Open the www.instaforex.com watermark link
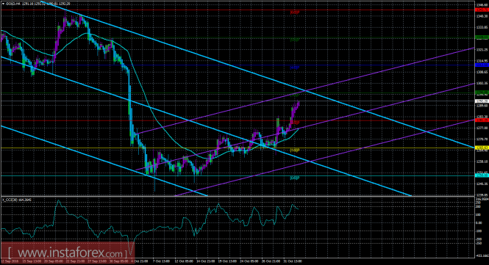The height and width of the screenshot is (265, 489). tap(68, 253)
